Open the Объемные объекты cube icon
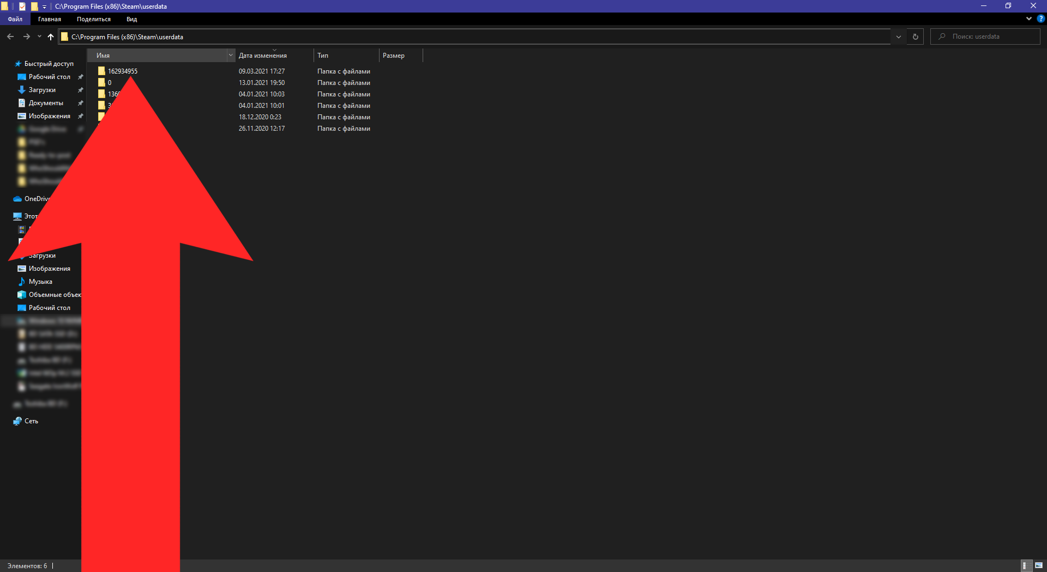This screenshot has height=572, width=1047. pos(22,295)
